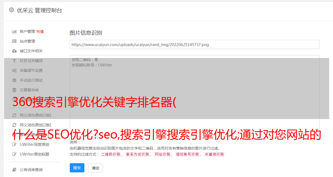Click the 网址识别 tag
This screenshot has height=177, width=333.
click(162, 154)
